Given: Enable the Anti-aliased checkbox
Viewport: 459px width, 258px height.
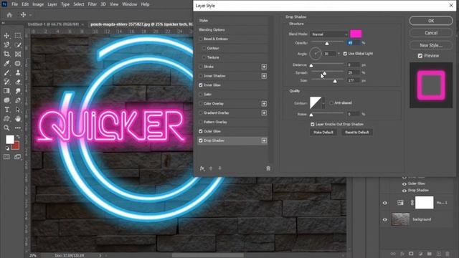Looking at the screenshot, I should pos(331,103).
